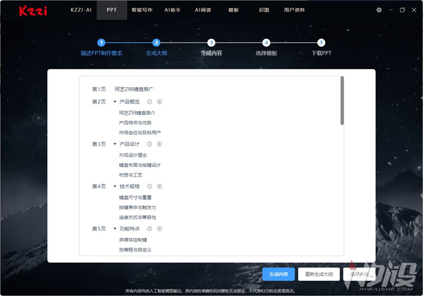Click the 生成大纲 step label

point(156,53)
